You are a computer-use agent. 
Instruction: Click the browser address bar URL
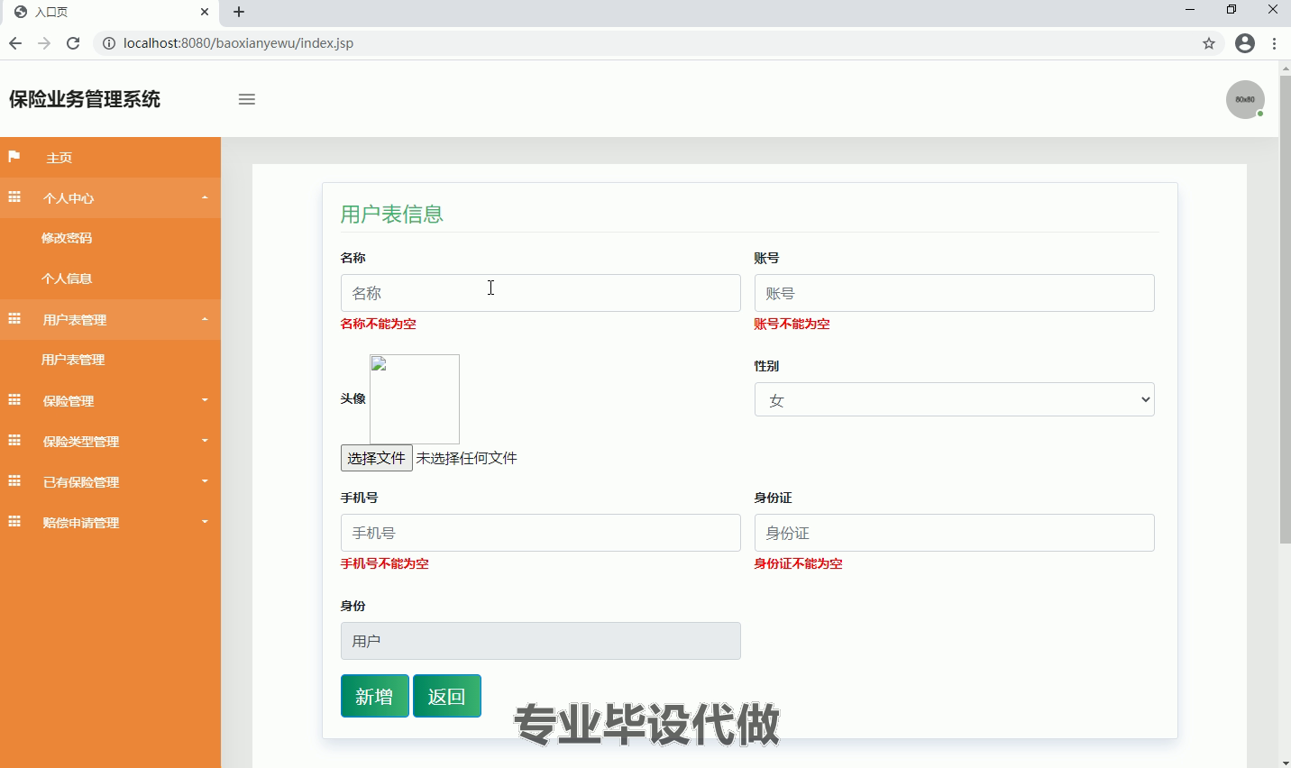coord(238,43)
